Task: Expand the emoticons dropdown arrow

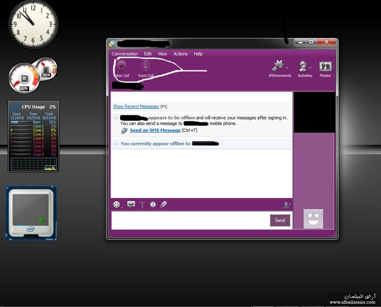Action: point(122,207)
